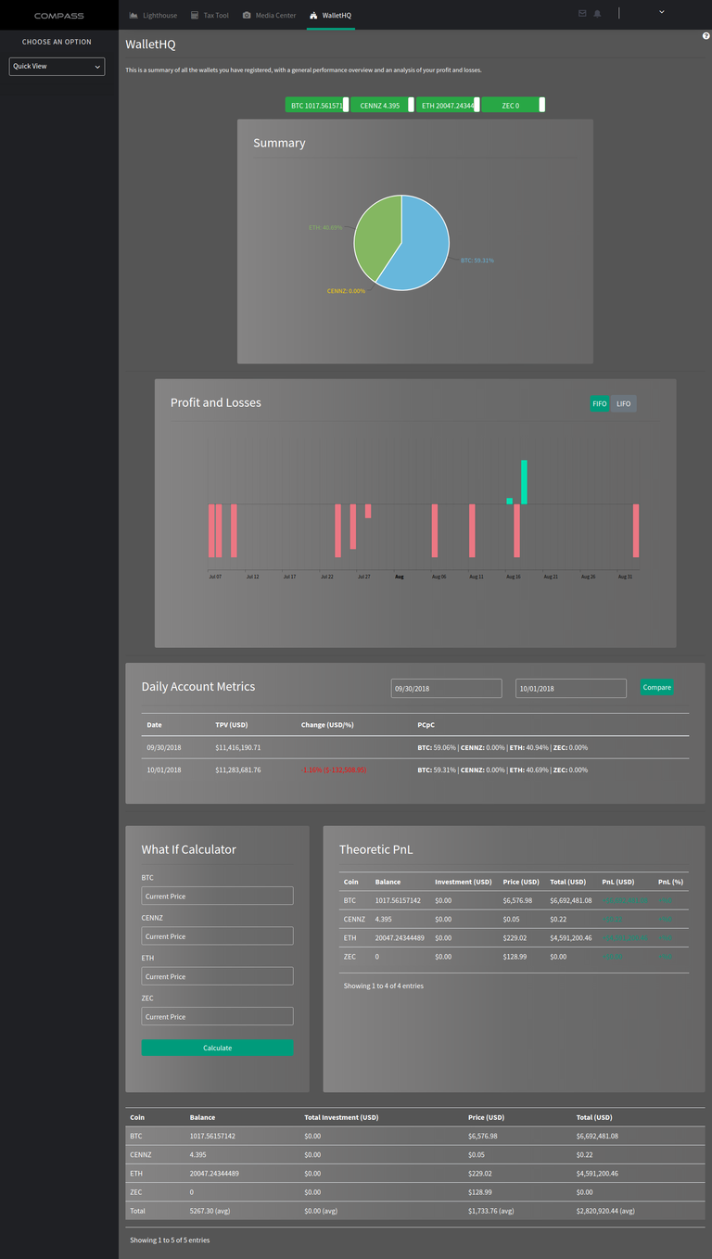Switch profit calculation to FIFO
Image resolution: width=712 pixels, height=1259 pixels.
pos(600,403)
